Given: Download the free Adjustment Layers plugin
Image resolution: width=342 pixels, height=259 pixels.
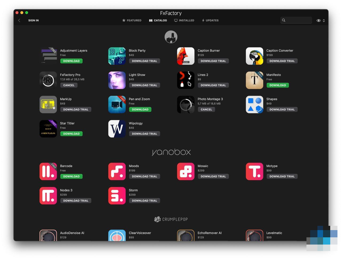Looking at the screenshot, I should pyautogui.click(x=71, y=61).
